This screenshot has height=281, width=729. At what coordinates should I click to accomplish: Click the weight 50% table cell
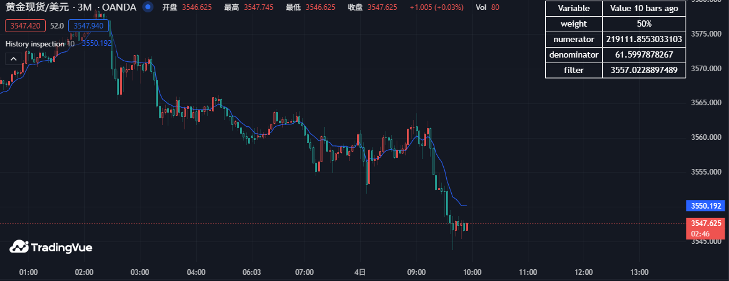click(644, 24)
